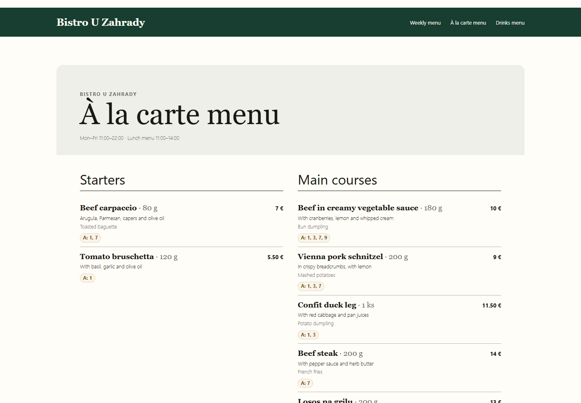Image resolution: width=581 pixels, height=403 pixels.
Task: Select the 'Beef steak' dish name
Action: pos(318,353)
